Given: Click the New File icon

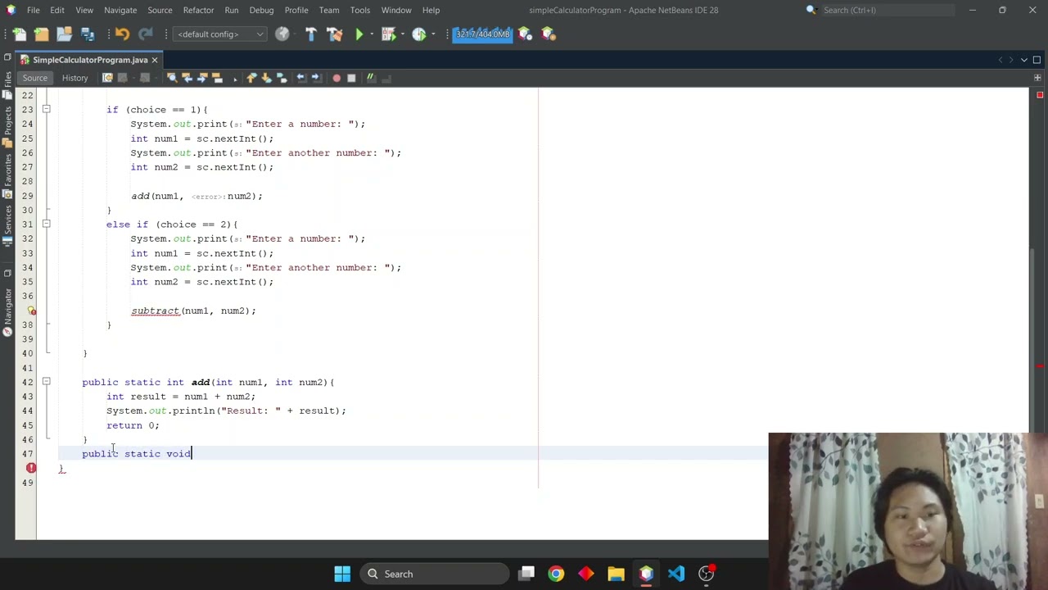Looking at the screenshot, I should [x=20, y=34].
